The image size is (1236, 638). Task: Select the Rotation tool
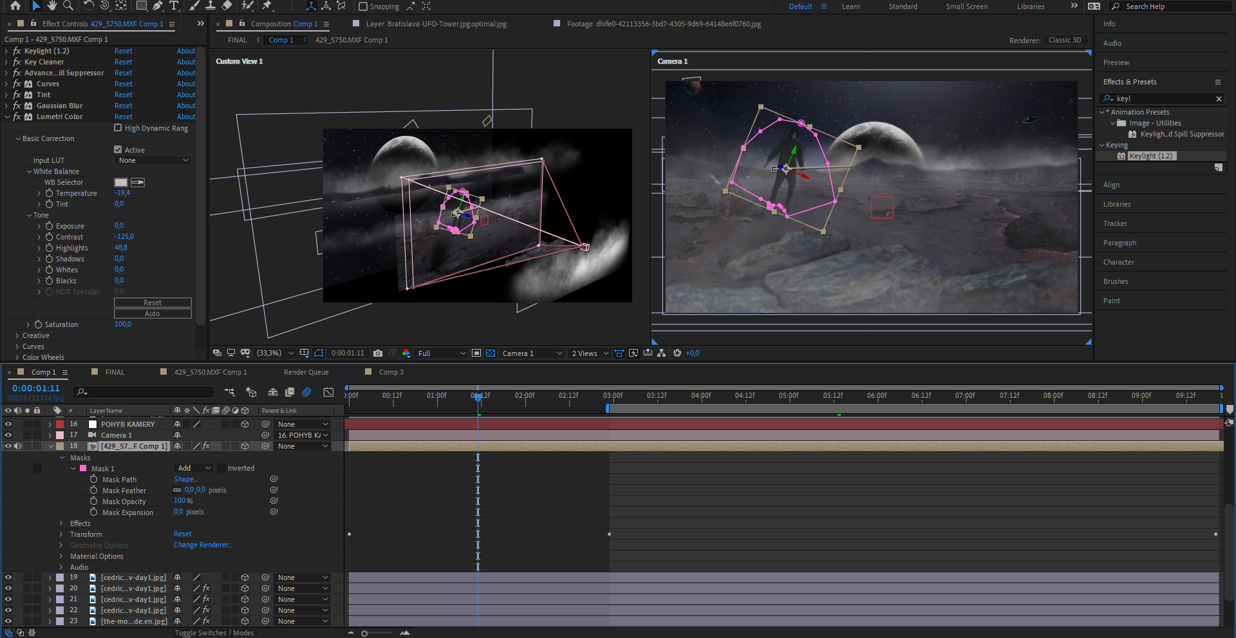[x=89, y=6]
